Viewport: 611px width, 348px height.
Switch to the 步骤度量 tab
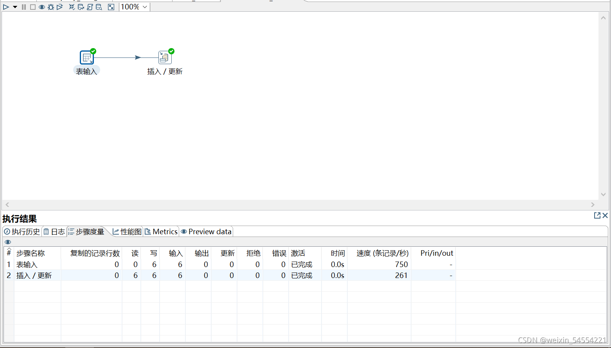click(86, 231)
